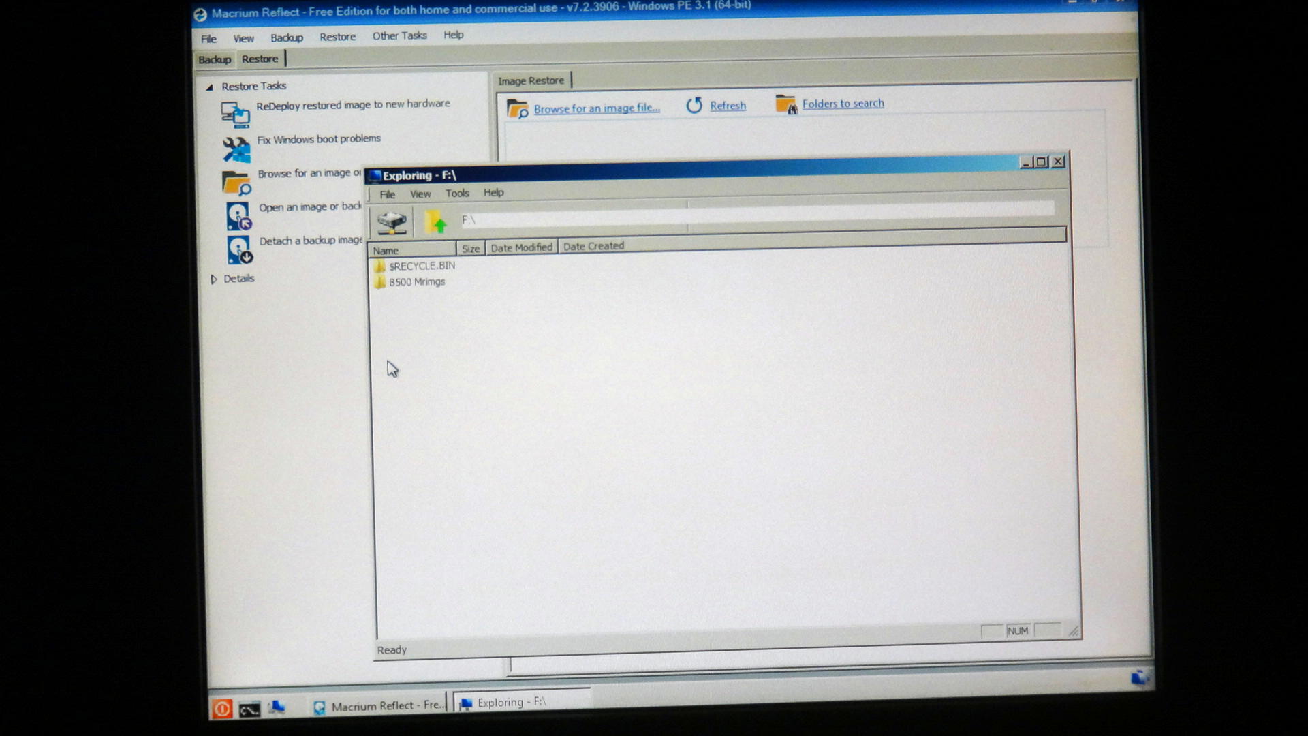Click the NUM status bar indicator
This screenshot has height=736, width=1308.
click(1018, 631)
